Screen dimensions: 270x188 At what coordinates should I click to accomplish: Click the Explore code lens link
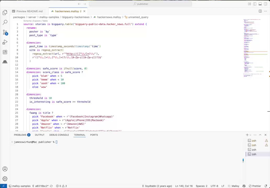37,21
